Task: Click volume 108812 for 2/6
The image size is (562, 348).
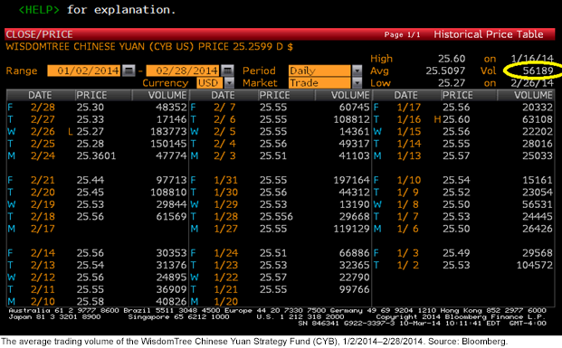Action: pyautogui.click(x=351, y=119)
